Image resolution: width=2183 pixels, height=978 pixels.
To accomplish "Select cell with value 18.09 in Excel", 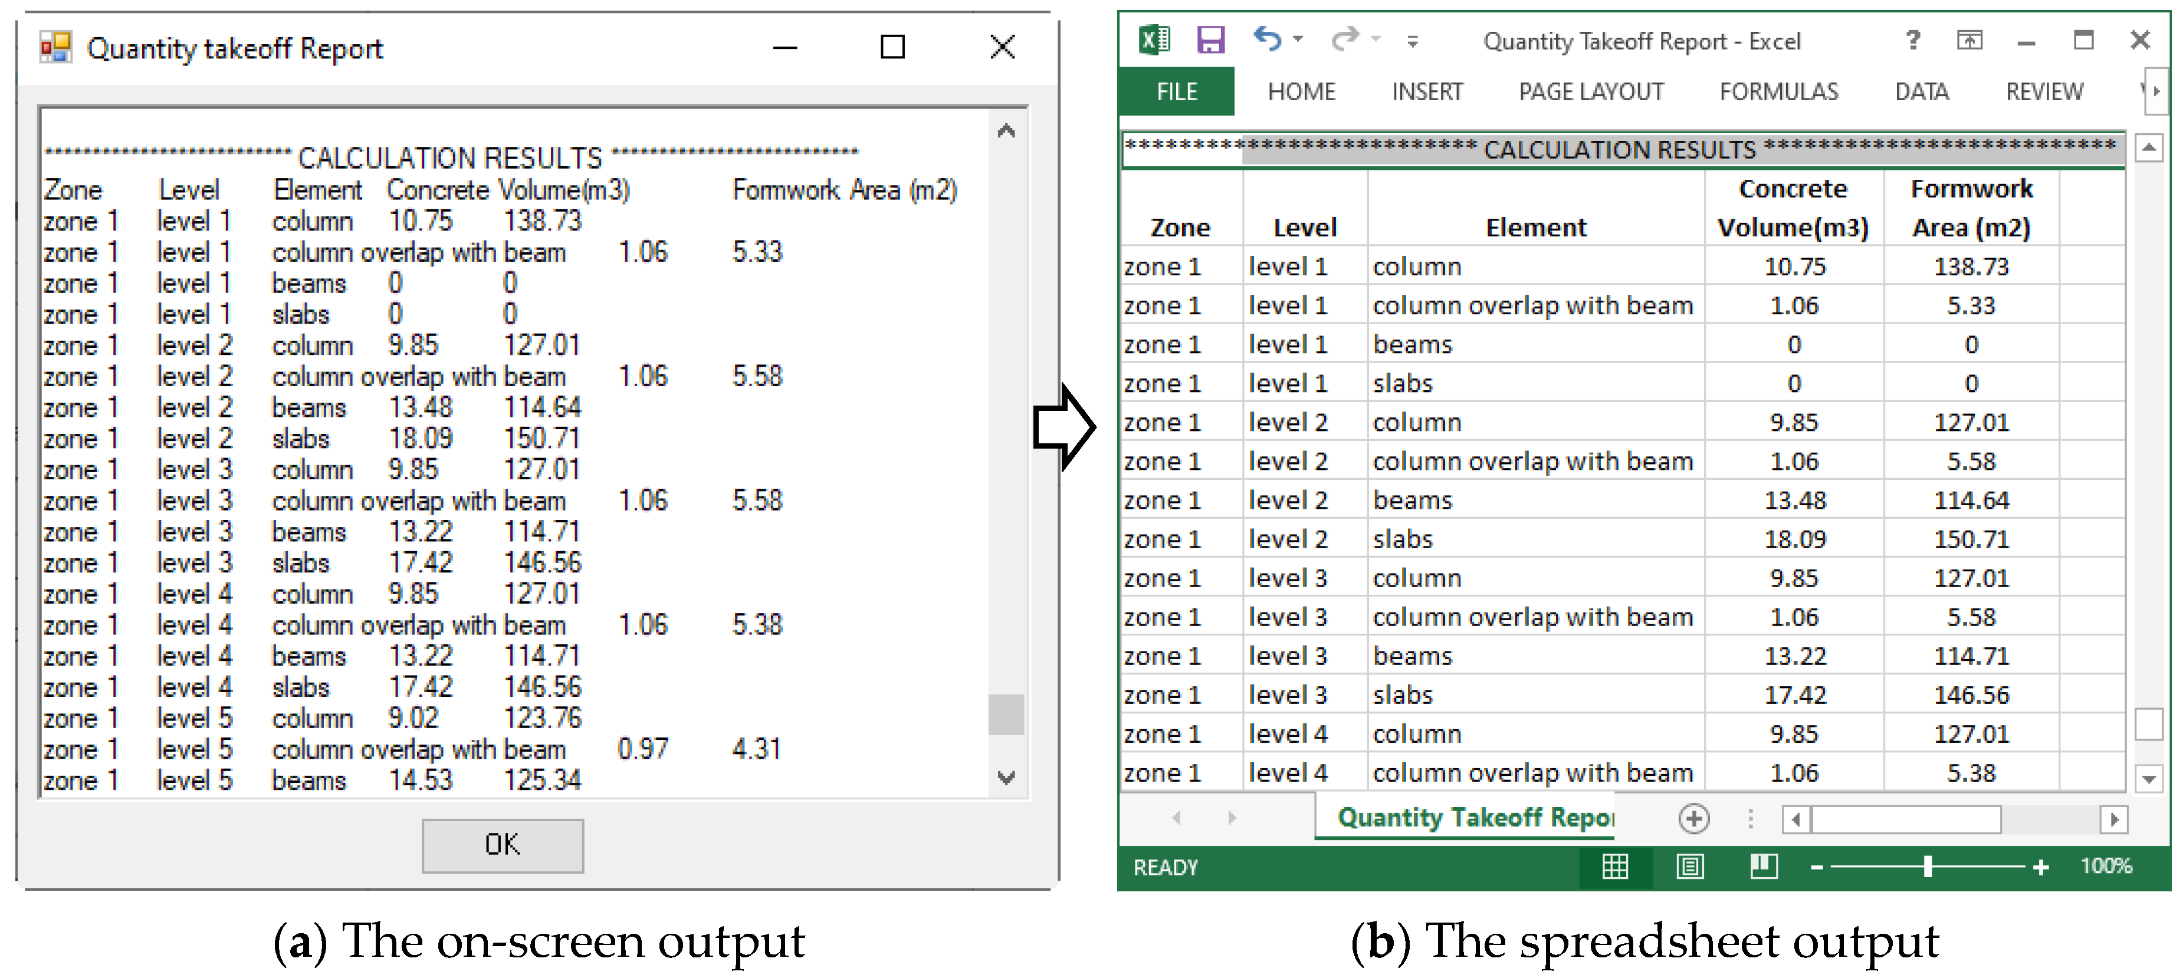I will [x=1794, y=539].
